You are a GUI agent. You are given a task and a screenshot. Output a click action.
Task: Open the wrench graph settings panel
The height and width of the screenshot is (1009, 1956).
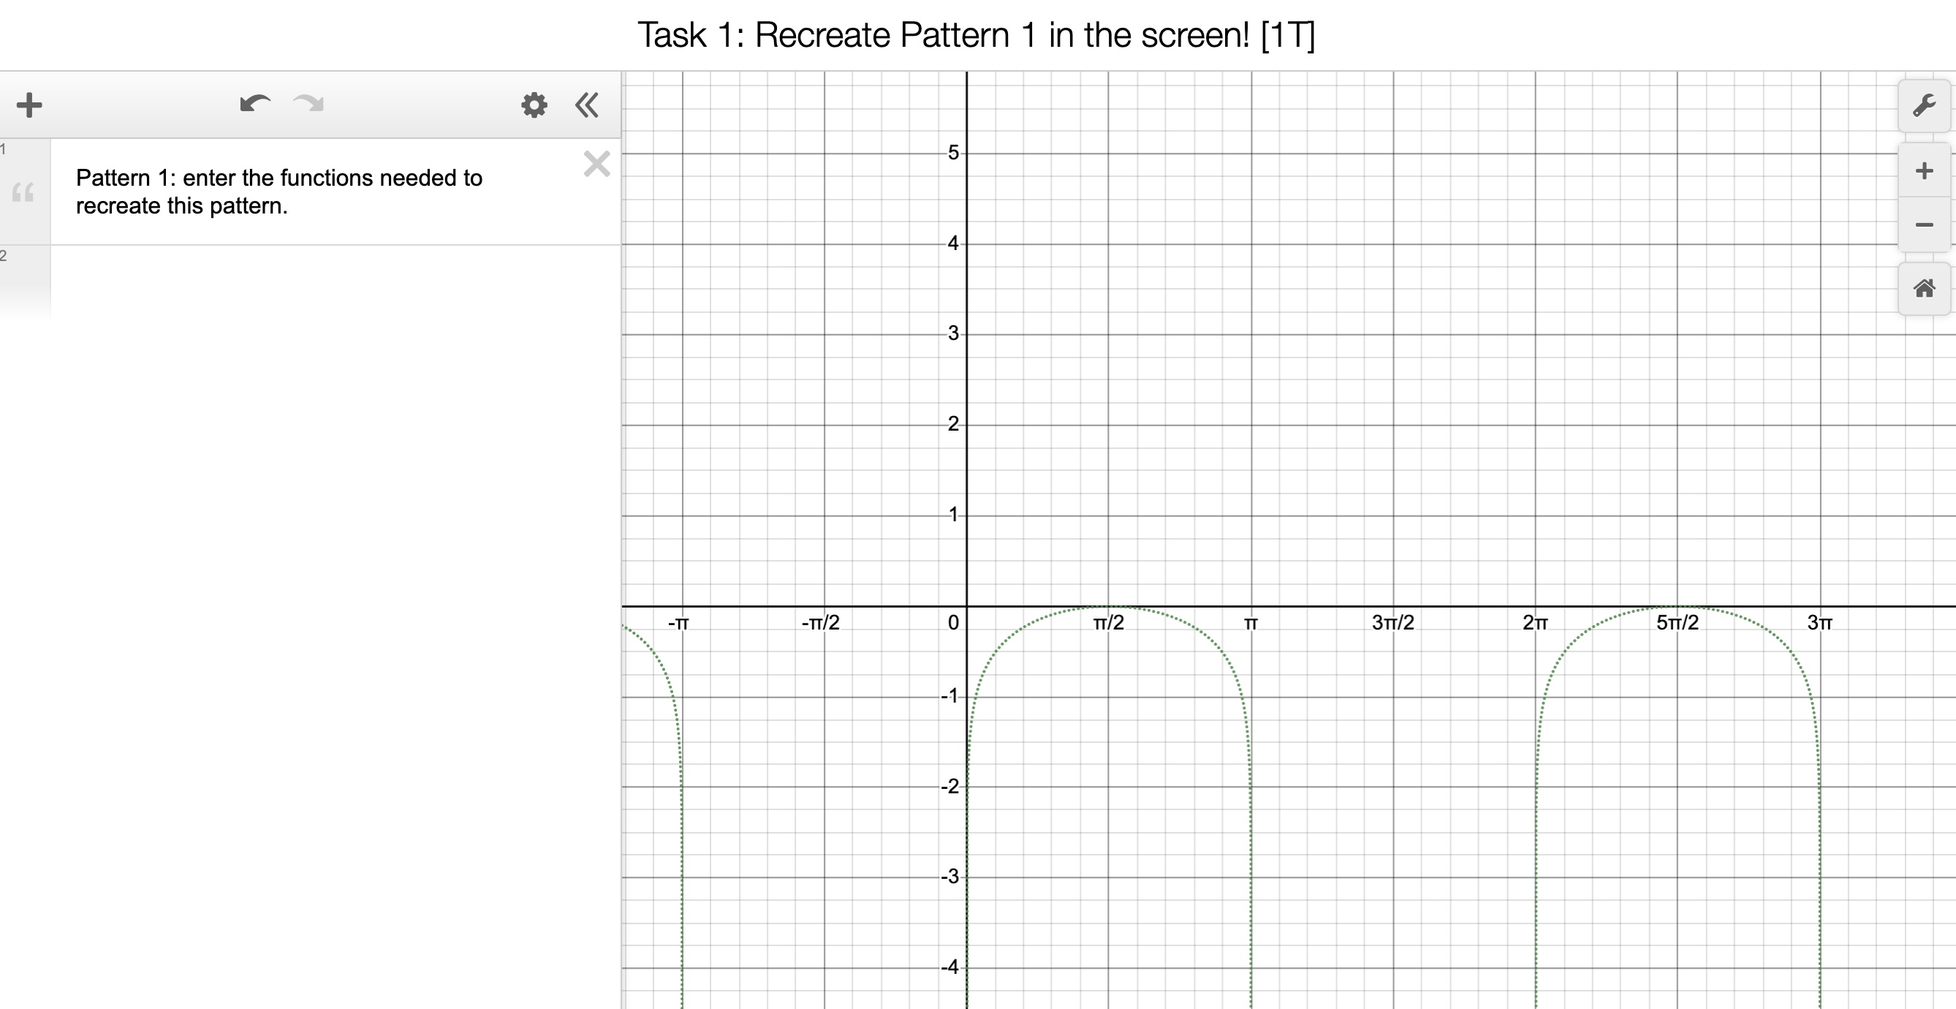click(1922, 106)
